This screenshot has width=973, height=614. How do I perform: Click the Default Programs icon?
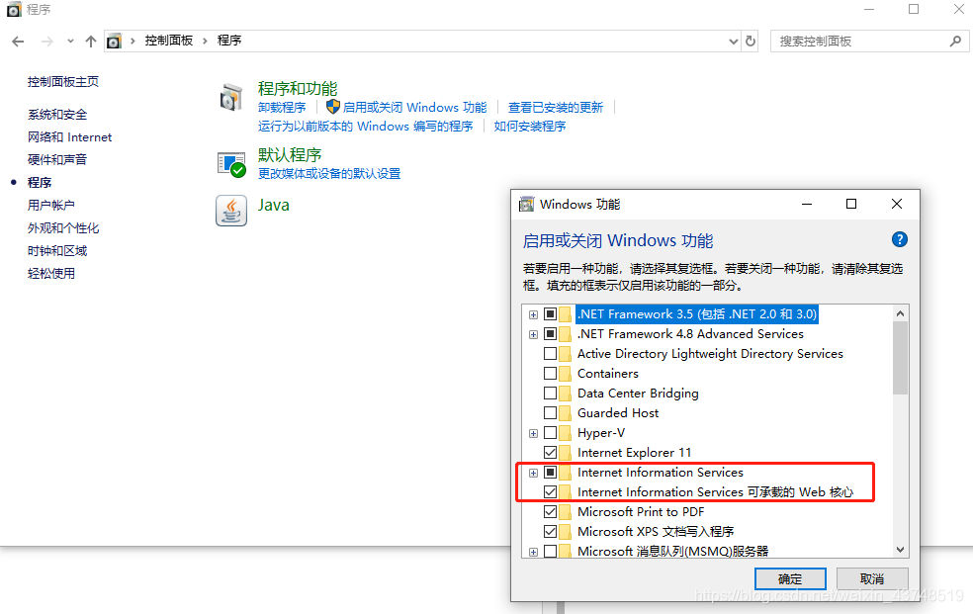pos(231,164)
